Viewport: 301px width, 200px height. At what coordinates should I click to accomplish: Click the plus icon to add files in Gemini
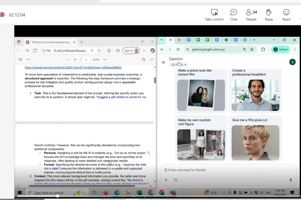[166, 180]
